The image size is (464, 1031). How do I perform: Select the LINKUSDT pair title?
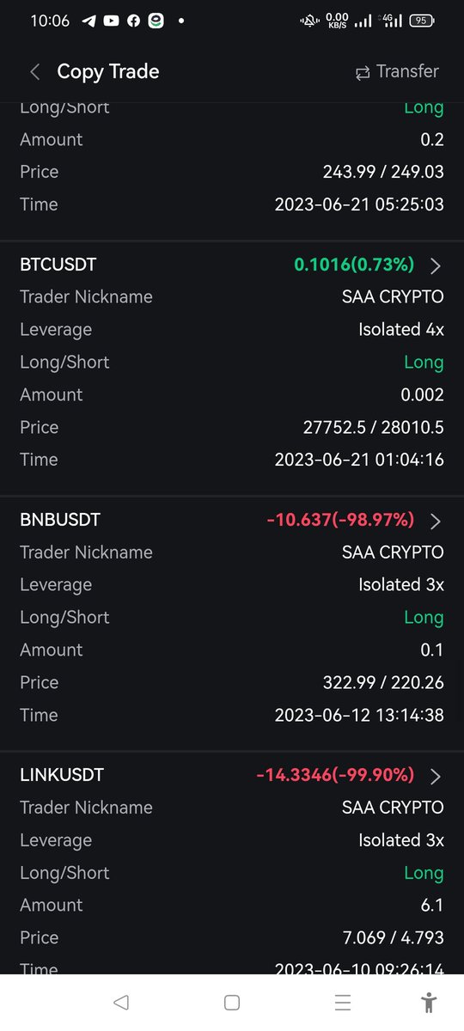pyautogui.click(x=62, y=775)
